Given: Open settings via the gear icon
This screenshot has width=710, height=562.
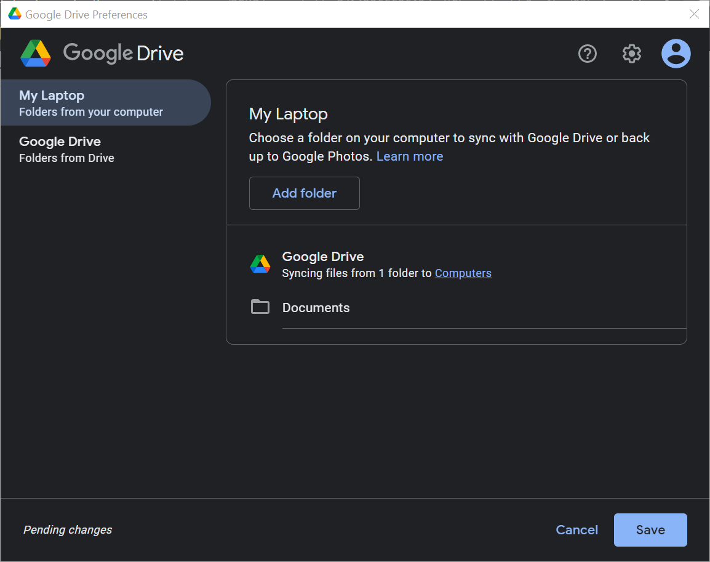Looking at the screenshot, I should (x=631, y=54).
